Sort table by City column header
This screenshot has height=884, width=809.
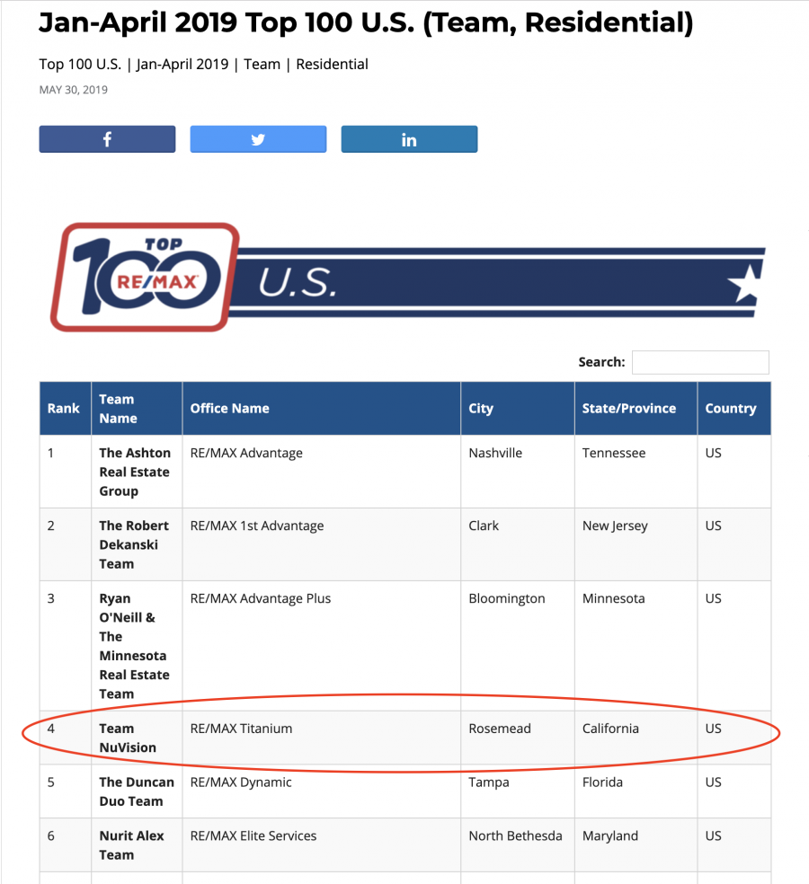(x=518, y=408)
